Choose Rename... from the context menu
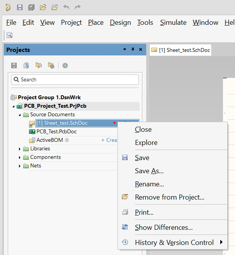The image size is (235, 255). click(x=173, y=184)
